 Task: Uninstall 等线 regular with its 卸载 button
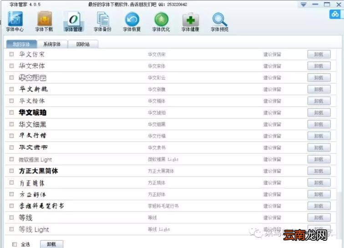pyautogui.click(x=319, y=218)
